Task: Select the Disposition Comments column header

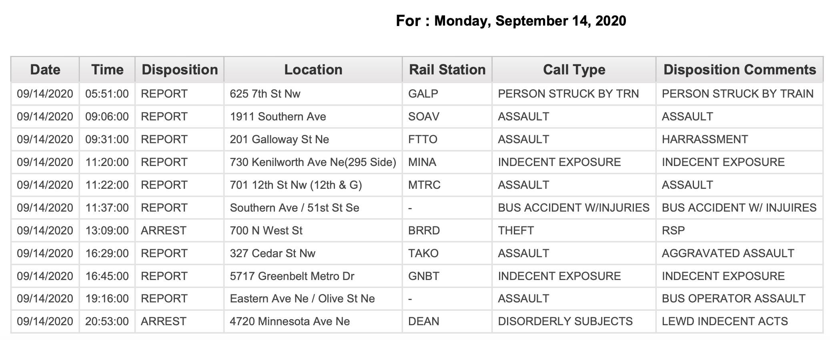Action: pyautogui.click(x=740, y=70)
